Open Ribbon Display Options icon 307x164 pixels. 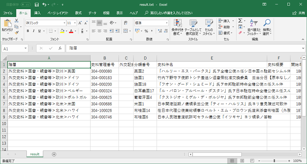pyautogui.click(x=265, y=4)
